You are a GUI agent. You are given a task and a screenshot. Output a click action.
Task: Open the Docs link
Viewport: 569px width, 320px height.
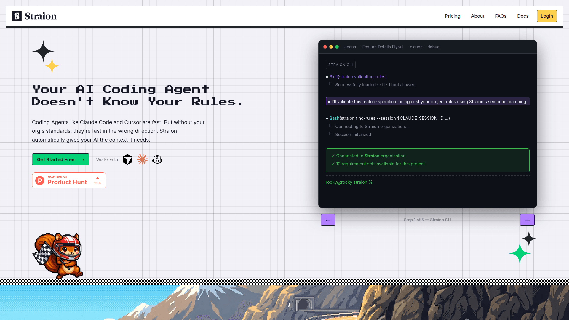coord(523,16)
